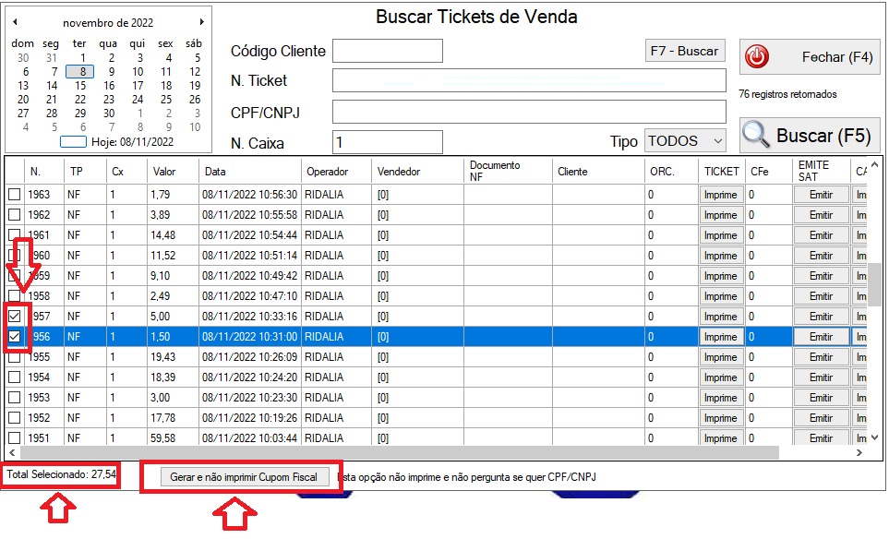Select date 08/11/2022 10:51:14 cell

click(249, 256)
